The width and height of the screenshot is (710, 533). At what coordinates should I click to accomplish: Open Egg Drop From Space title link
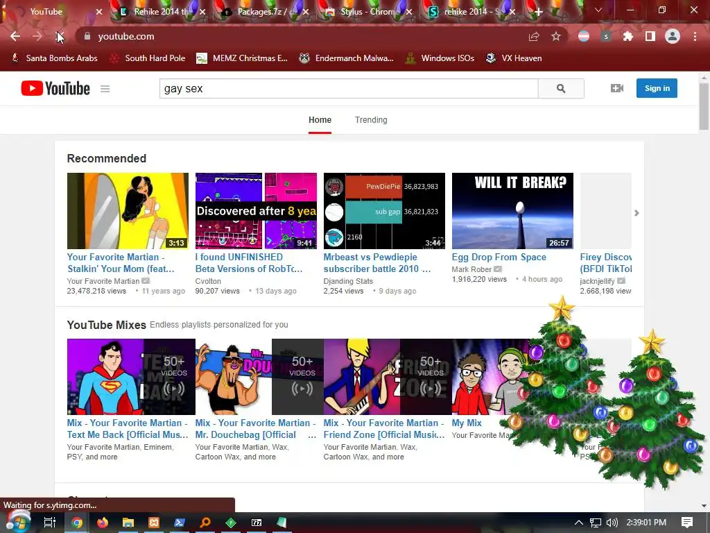(499, 257)
